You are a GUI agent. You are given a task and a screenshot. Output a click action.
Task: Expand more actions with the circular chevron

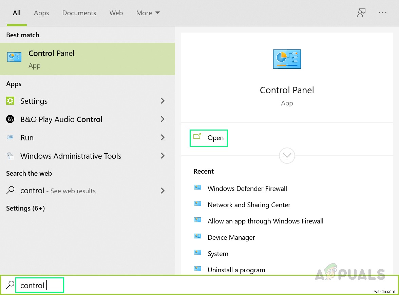[287, 155]
